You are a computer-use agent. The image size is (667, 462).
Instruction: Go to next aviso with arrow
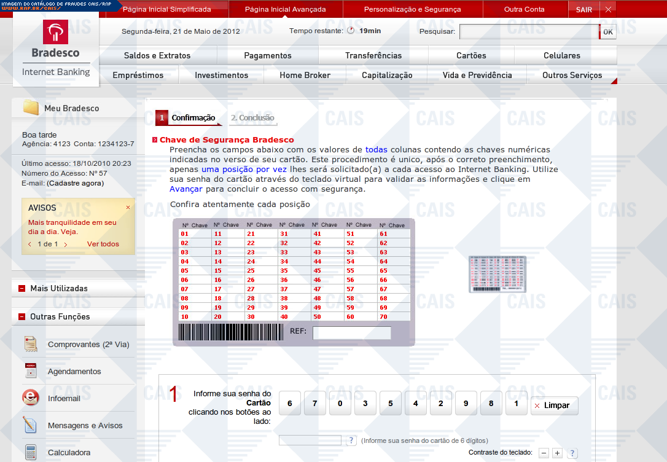pos(66,245)
